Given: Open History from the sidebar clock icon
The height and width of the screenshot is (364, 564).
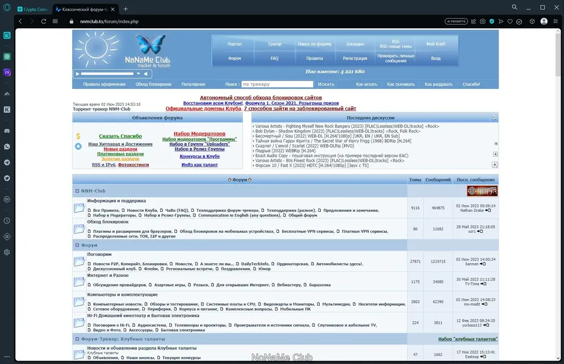Looking at the screenshot, I should pos(7,221).
